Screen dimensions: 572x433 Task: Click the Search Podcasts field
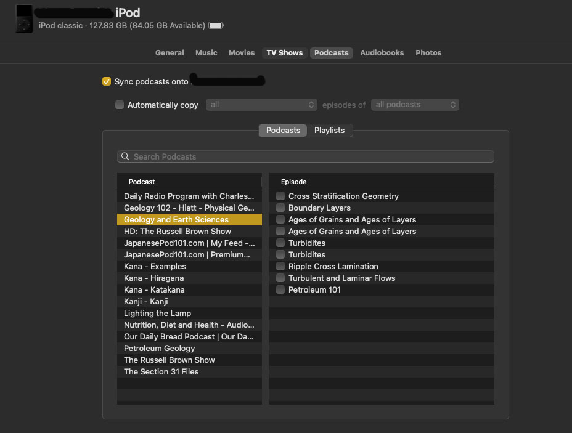tap(306, 156)
